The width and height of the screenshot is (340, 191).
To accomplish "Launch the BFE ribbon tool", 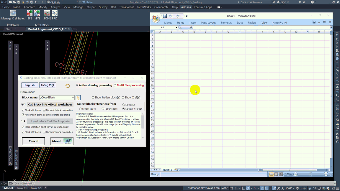I will click(x=30, y=13).
